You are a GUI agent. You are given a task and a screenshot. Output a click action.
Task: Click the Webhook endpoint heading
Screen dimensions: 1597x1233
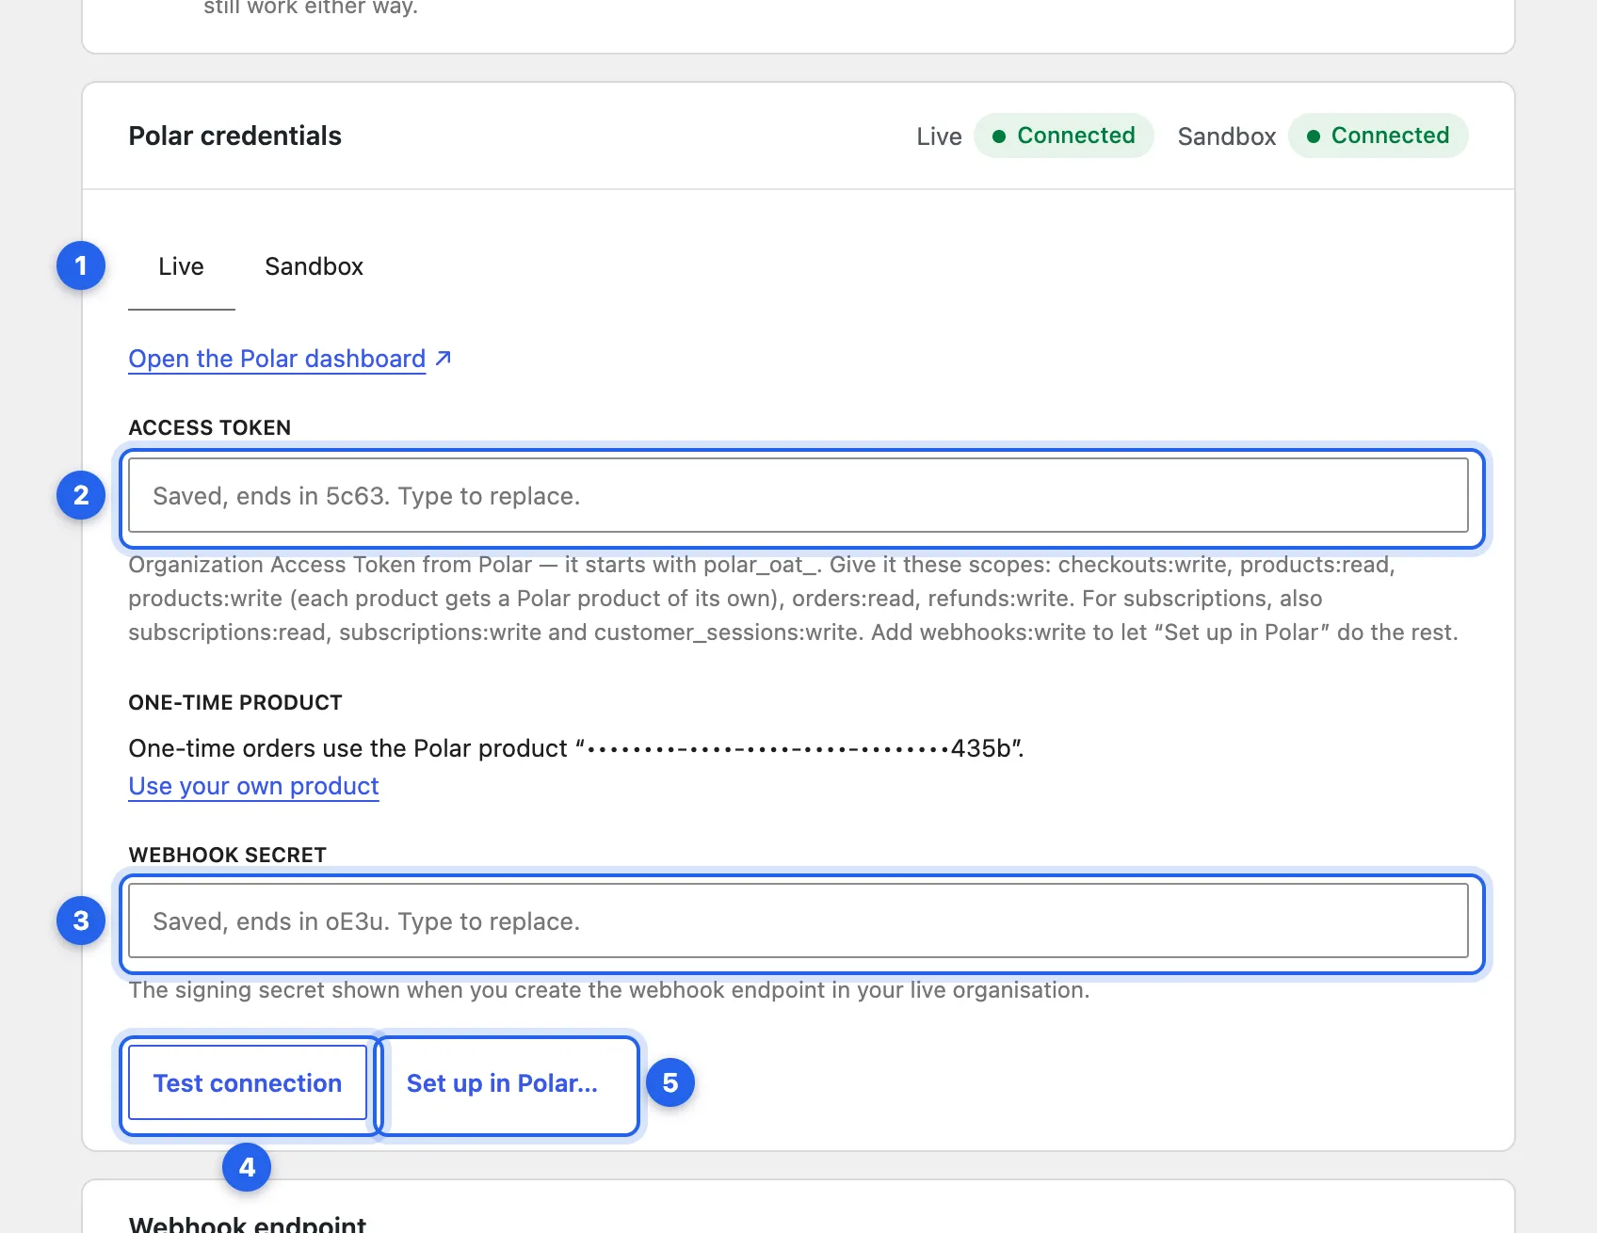pos(248,1224)
